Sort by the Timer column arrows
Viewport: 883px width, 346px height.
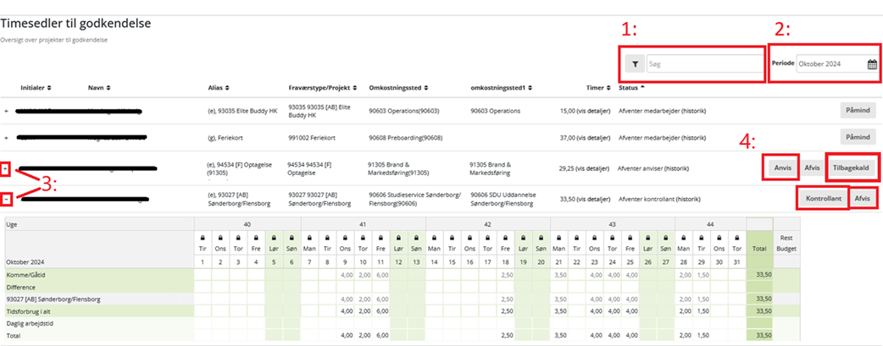pos(608,88)
